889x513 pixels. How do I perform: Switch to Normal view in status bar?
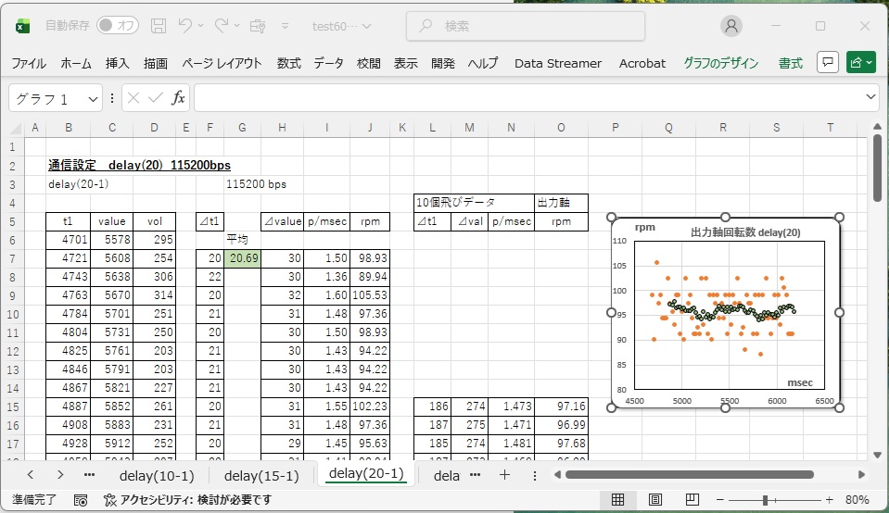pos(617,500)
